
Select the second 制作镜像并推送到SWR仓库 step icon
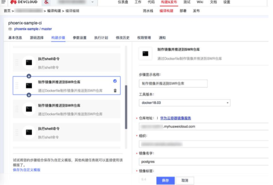click(29, 109)
